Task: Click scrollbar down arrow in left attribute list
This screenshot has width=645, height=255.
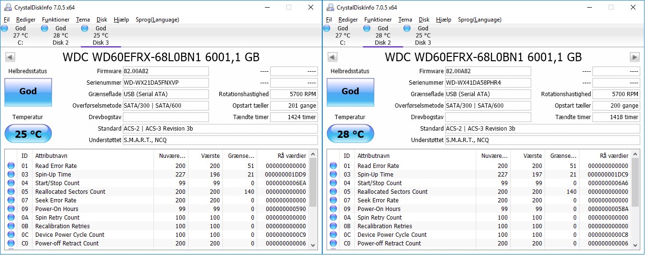Action: (x=313, y=245)
